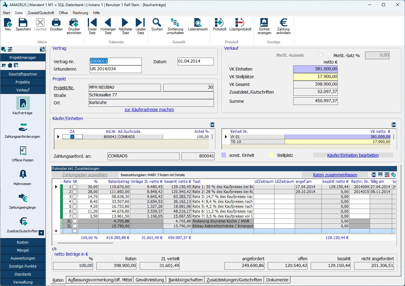This screenshot has width=405, height=286.
Task: Switch to the Bankbürgschaften tab
Action: point(185,280)
